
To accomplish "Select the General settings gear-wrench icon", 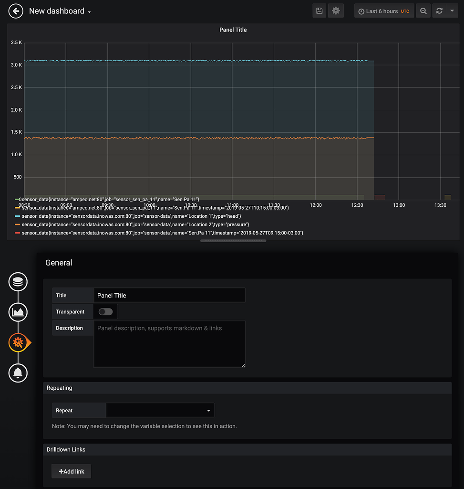I will [19, 342].
